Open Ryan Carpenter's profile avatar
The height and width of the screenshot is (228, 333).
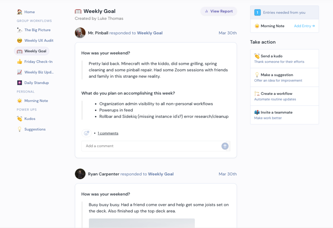tap(80, 174)
